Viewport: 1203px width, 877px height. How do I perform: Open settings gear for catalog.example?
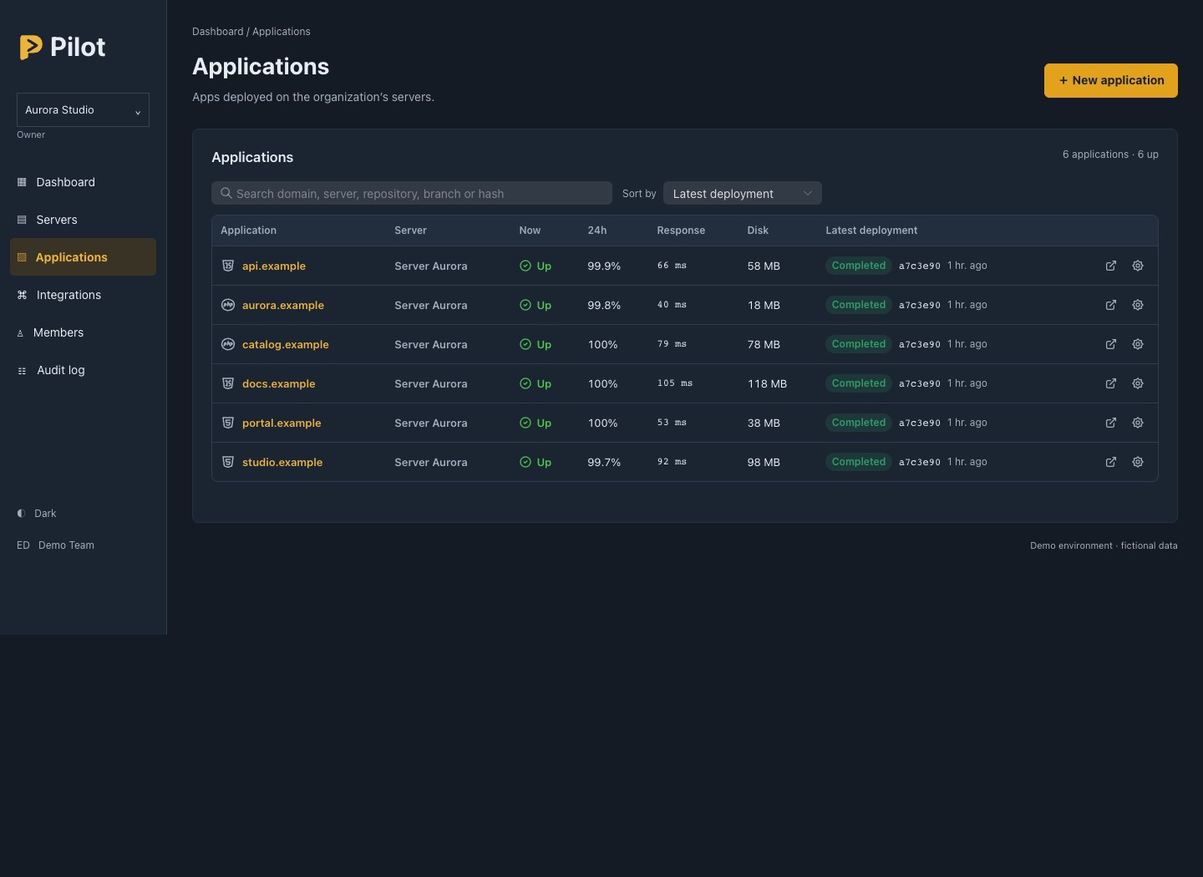(1138, 344)
